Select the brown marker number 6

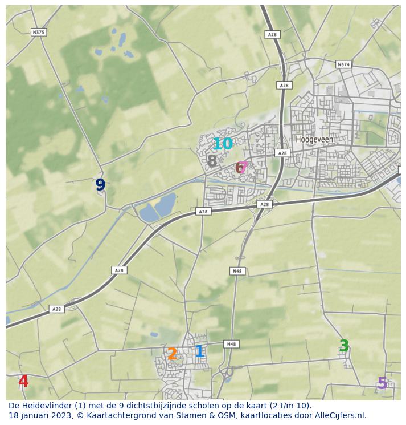click(239, 168)
